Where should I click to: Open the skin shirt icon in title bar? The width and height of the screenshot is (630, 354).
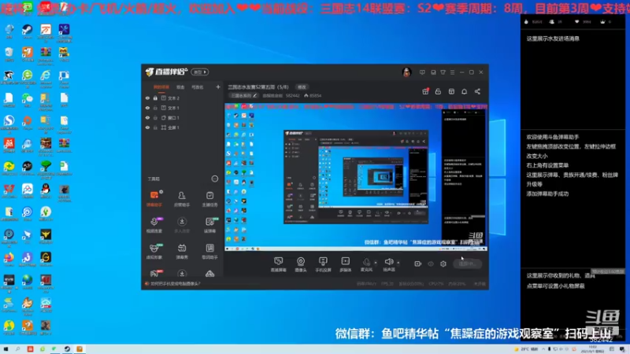(x=443, y=72)
